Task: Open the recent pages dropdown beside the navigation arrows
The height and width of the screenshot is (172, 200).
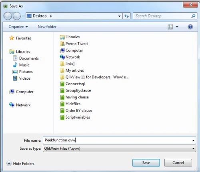Action: point(23,16)
